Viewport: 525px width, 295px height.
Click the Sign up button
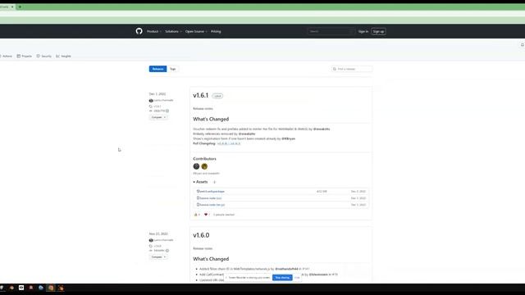tap(378, 31)
